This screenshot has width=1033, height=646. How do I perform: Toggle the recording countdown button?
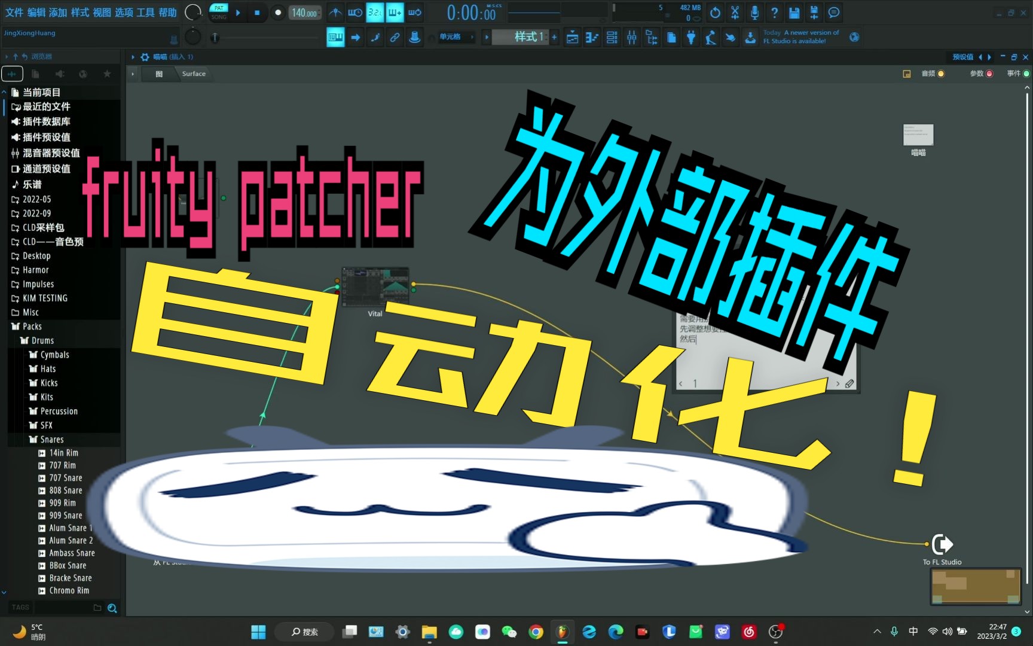375,13
